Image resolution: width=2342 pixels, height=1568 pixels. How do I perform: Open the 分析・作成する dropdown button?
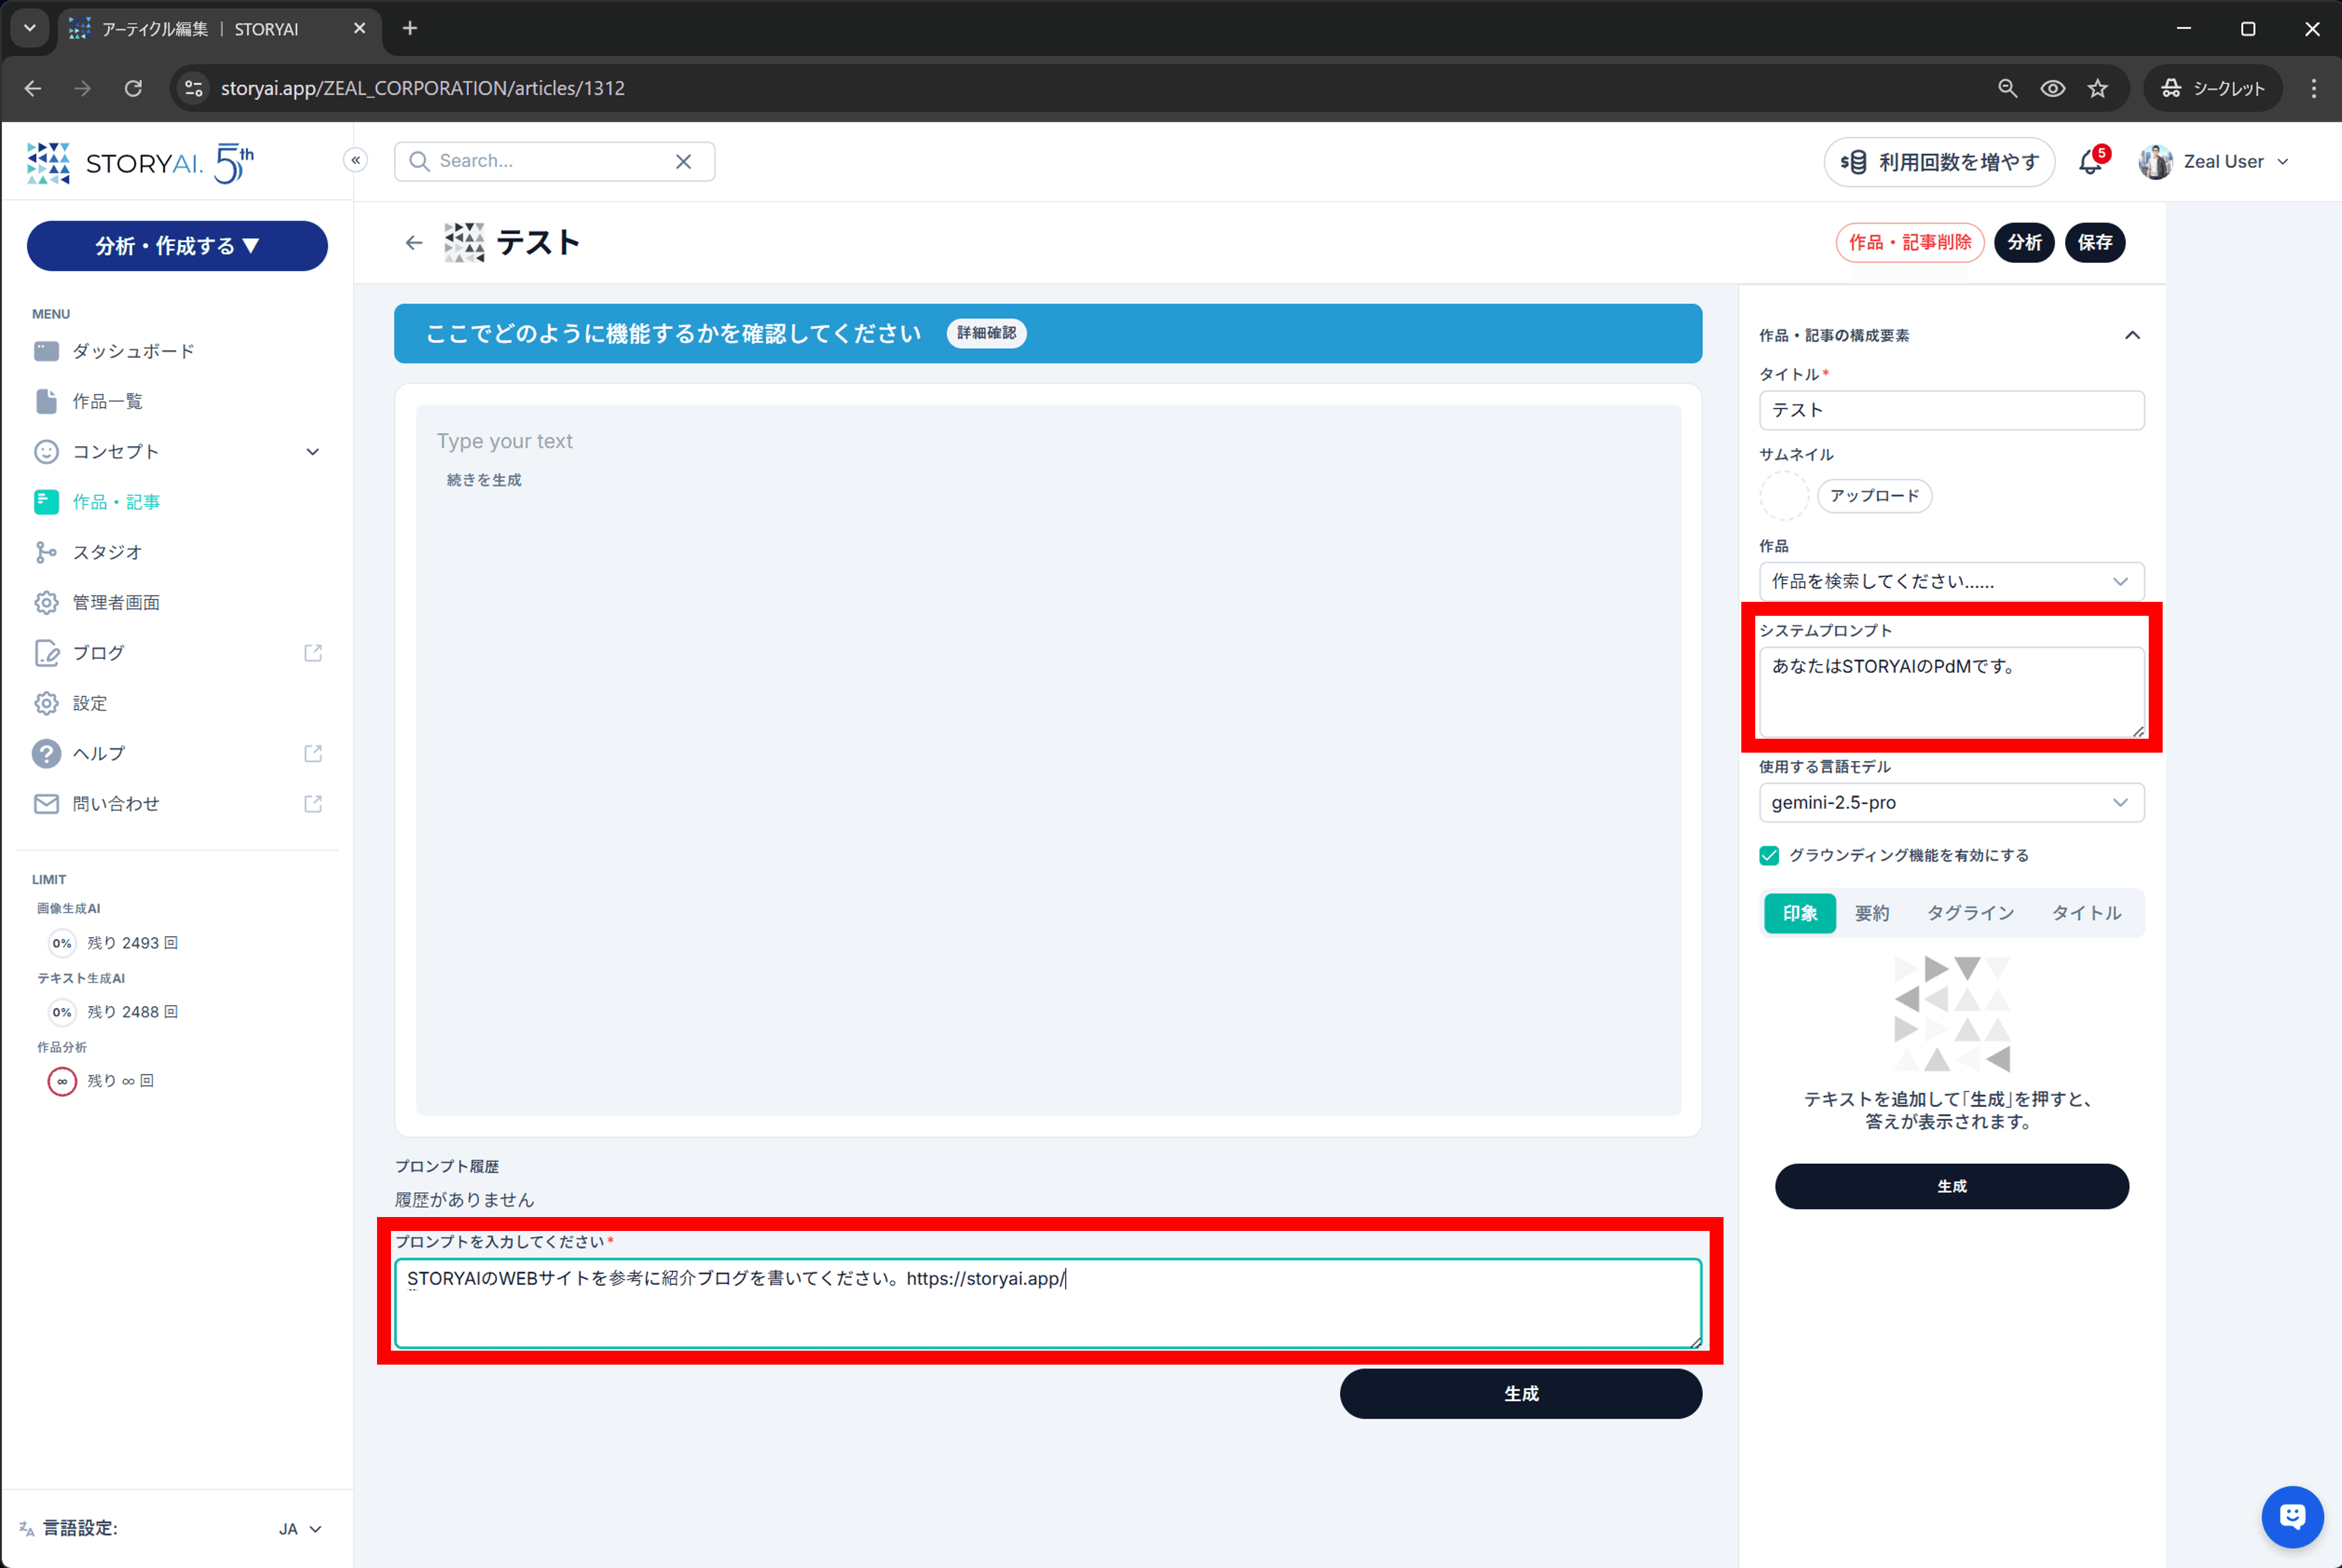[177, 246]
